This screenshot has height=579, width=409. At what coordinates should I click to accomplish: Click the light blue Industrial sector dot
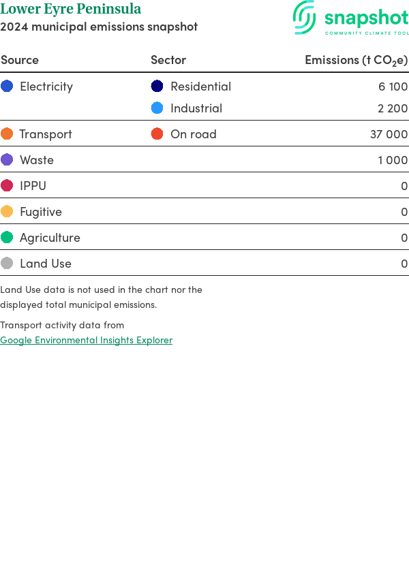coord(157,108)
